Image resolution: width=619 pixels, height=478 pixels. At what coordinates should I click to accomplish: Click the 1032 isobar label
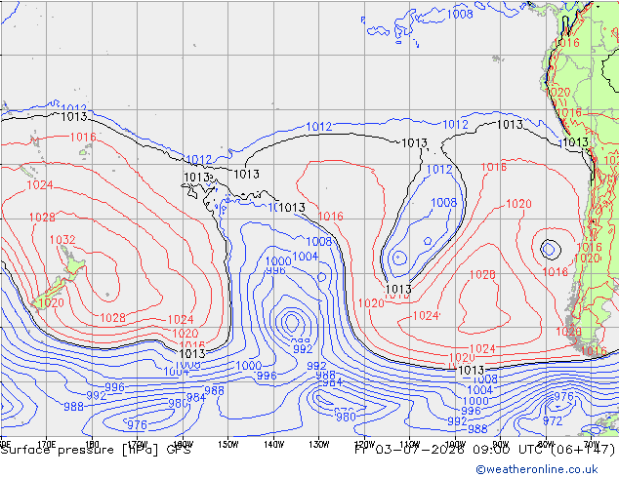pos(62,240)
